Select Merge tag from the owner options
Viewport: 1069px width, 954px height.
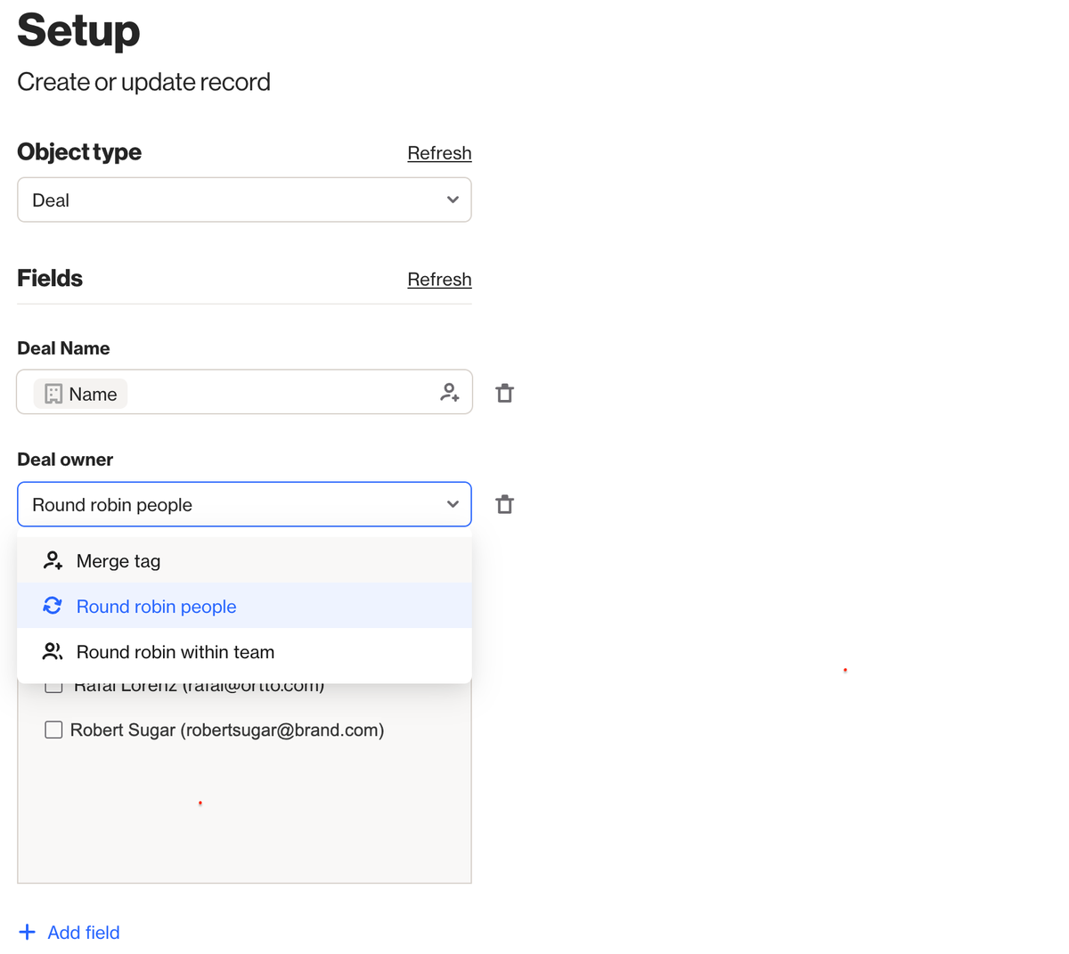pos(118,560)
